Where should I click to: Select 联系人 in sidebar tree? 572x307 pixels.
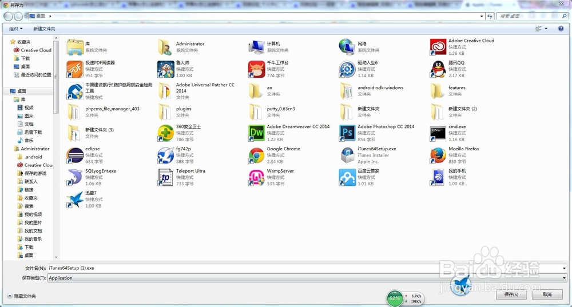point(27,182)
